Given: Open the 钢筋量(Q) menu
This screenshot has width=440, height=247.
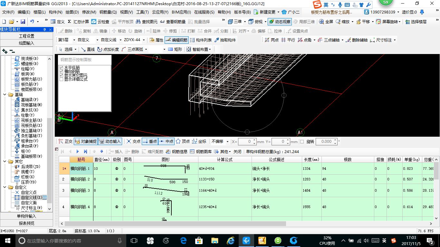Looking at the screenshot, I should [x=108, y=12].
